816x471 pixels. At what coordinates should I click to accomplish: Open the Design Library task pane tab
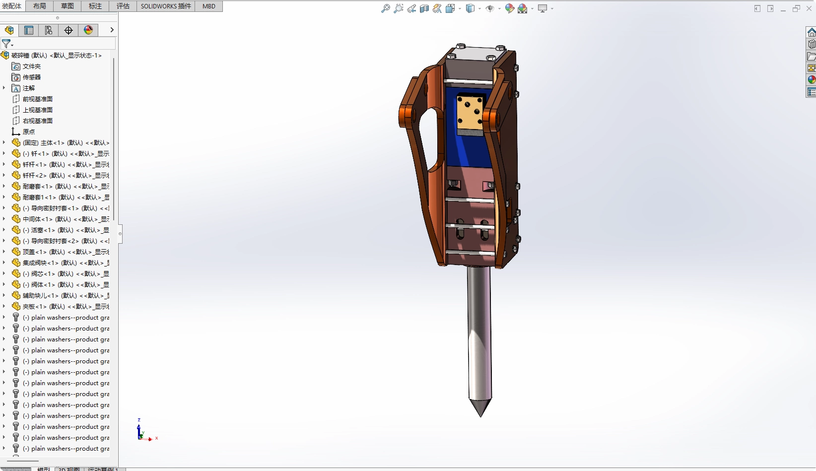(812, 44)
